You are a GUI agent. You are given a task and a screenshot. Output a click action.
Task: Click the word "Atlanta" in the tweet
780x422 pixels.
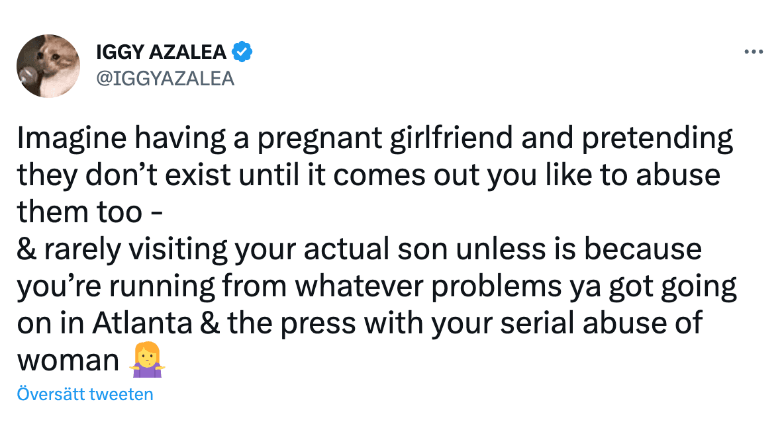pos(130,324)
